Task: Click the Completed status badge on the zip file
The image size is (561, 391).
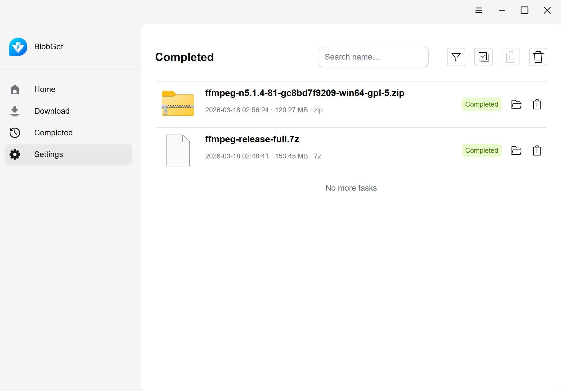Action: click(x=481, y=104)
